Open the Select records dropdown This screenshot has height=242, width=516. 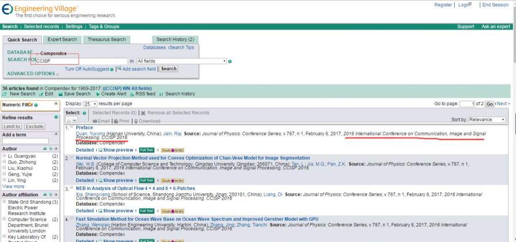coord(72,121)
